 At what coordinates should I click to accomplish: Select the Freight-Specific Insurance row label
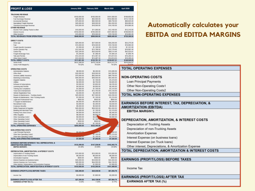point(22,47)
